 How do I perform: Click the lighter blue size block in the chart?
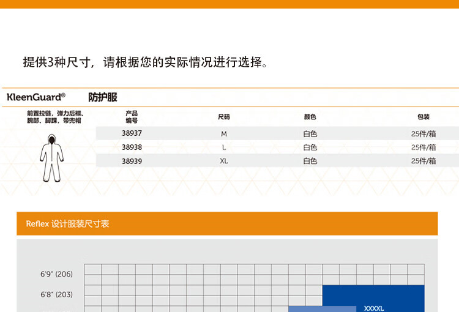[x=322, y=309]
